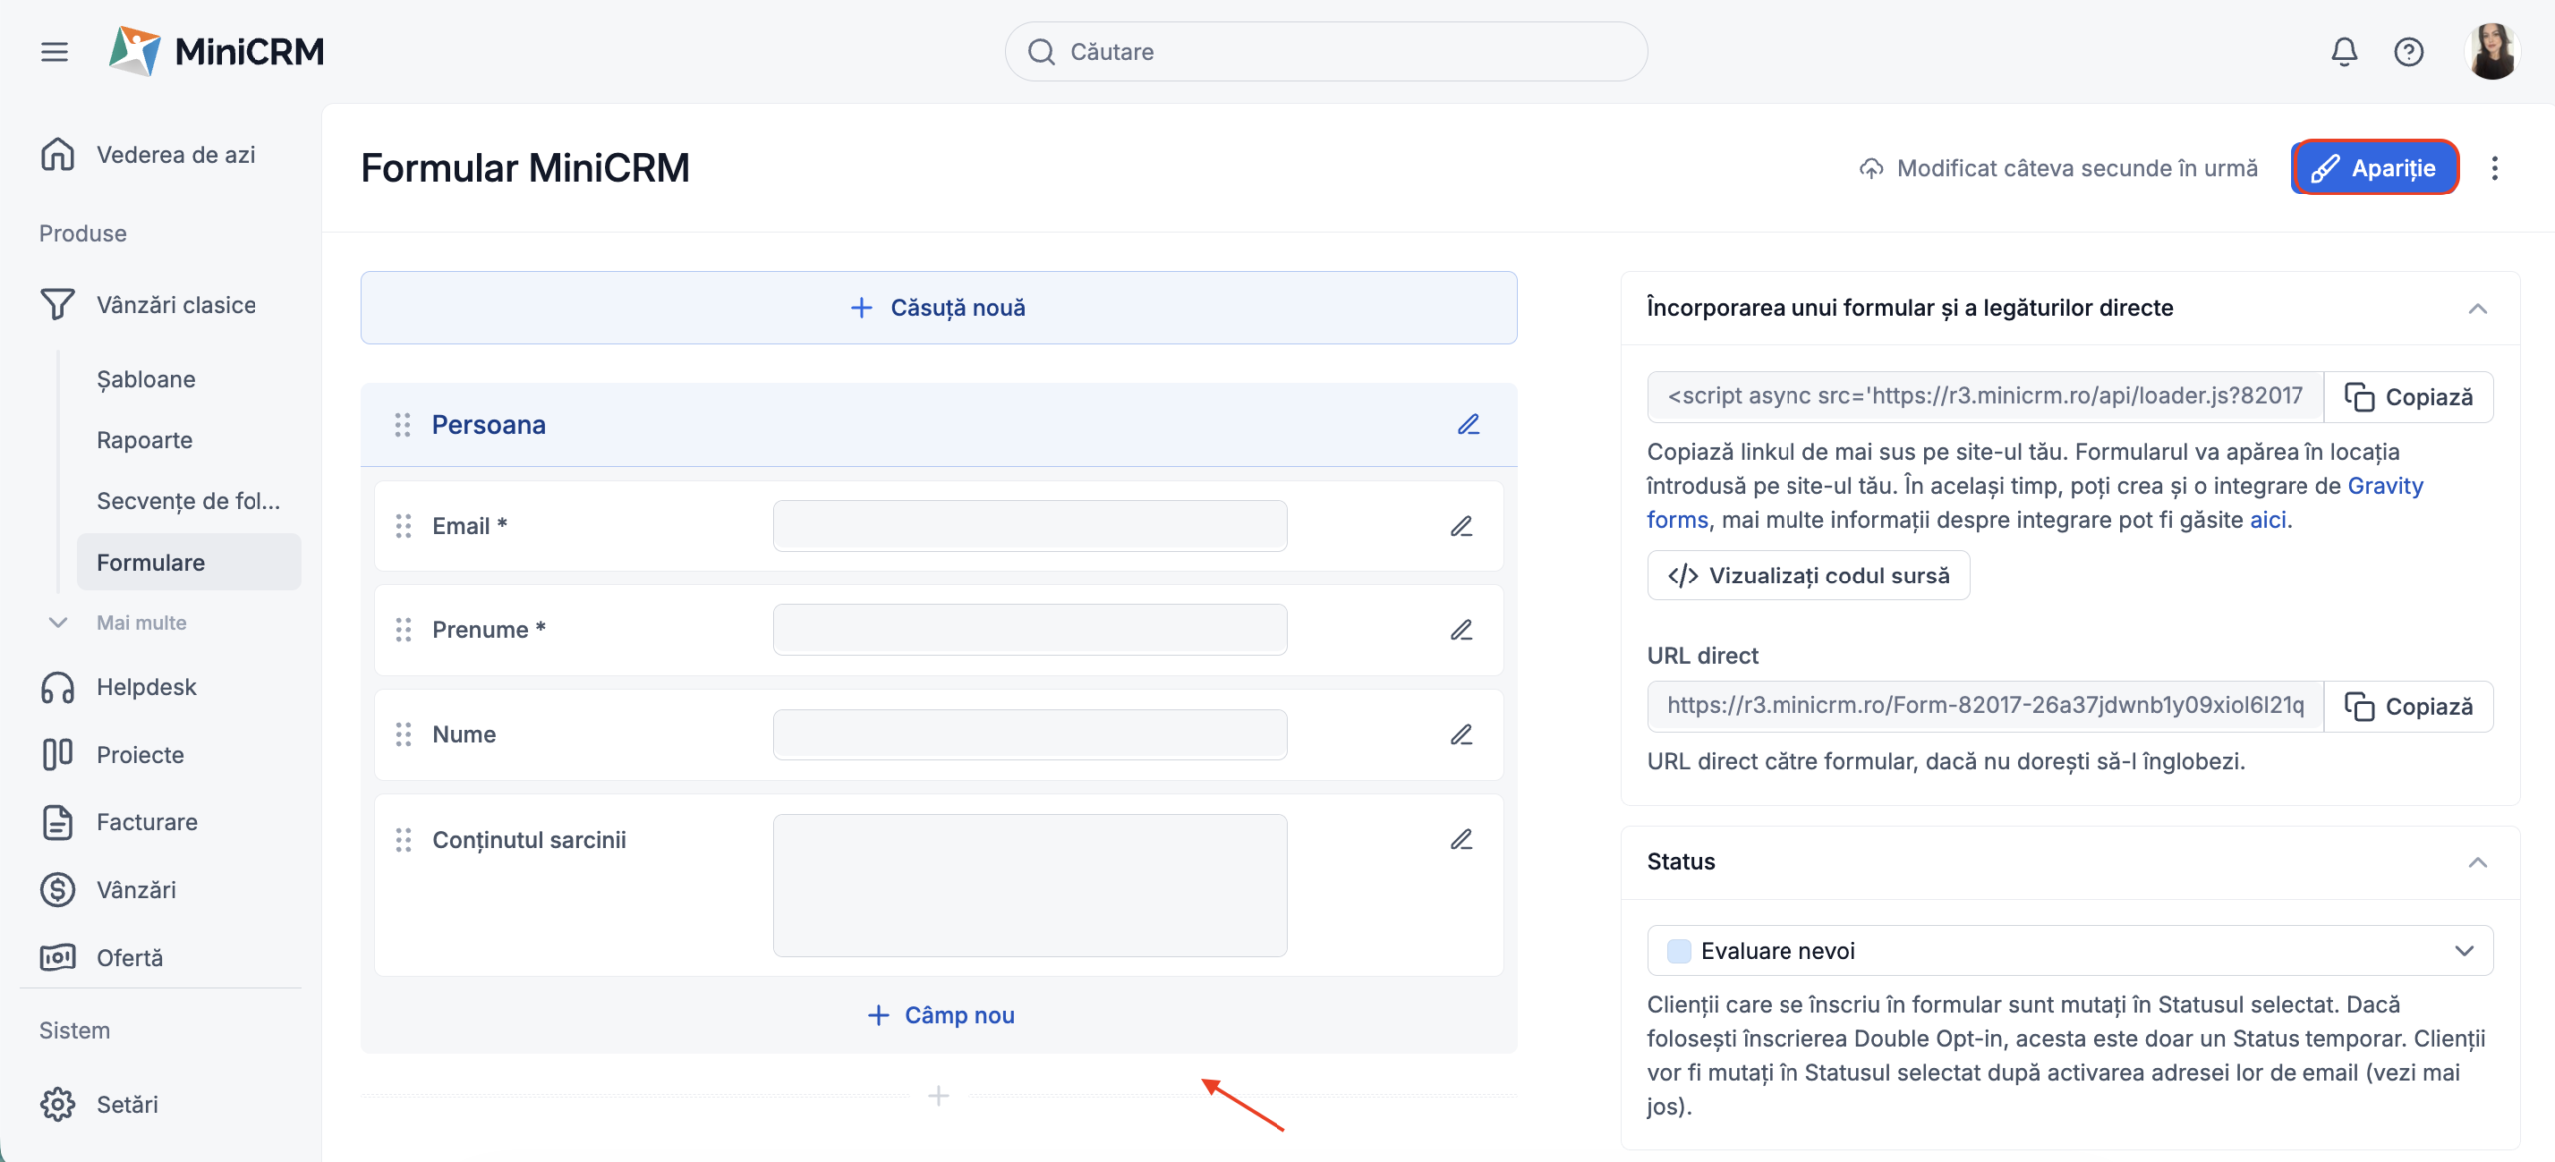Image resolution: width=2555 pixels, height=1162 pixels.
Task: Click the light blue Evaluare nevoi color swatch
Action: tap(1679, 951)
